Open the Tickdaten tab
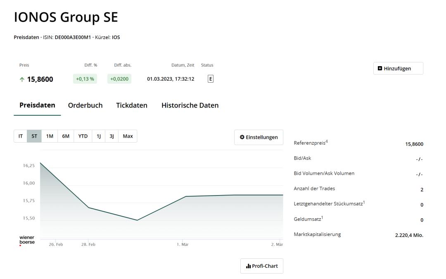Image resolution: width=446 pixels, height=279 pixels. 131,105
